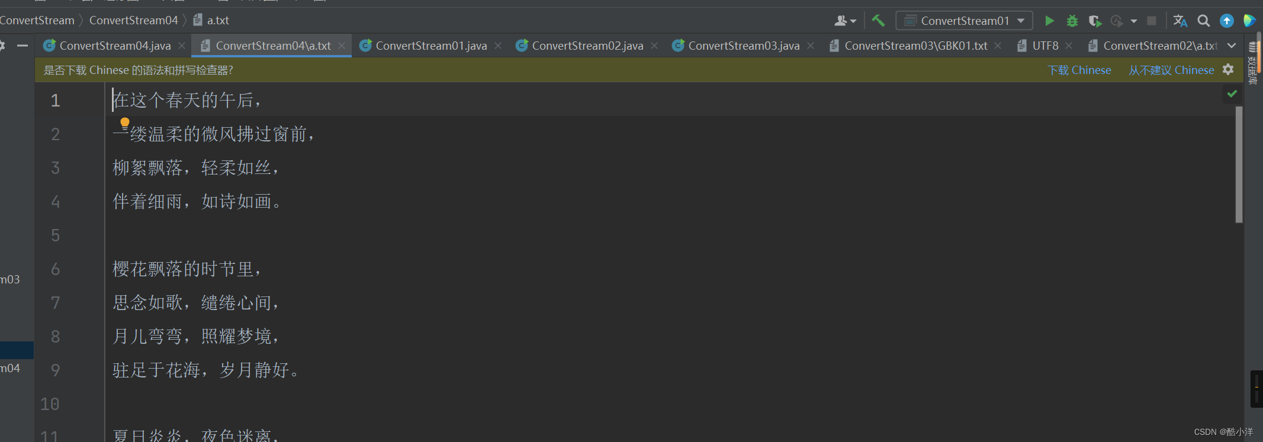The image size is (1263, 442).
Task: Click line number 5 in gutter
Action: 55,235
